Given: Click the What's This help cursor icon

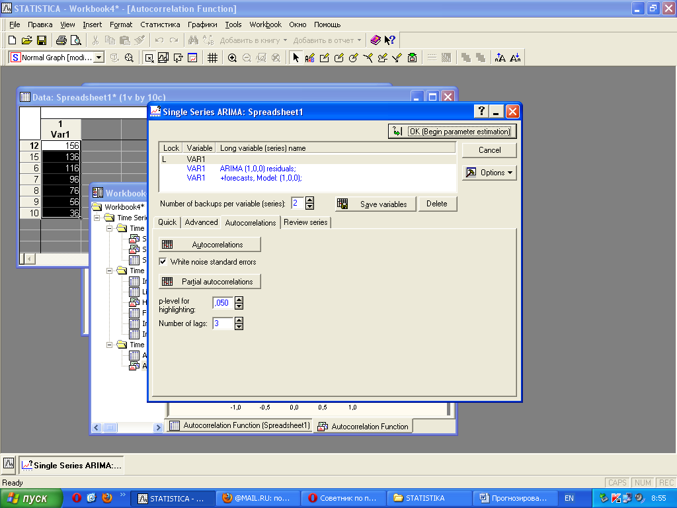Looking at the screenshot, I should click(390, 40).
